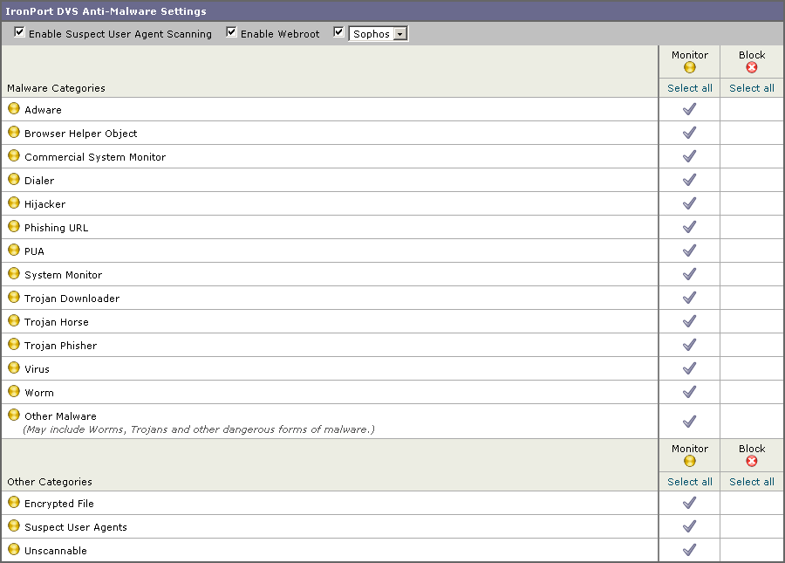Click the PUA category label
This screenshot has height=563, width=785.
coord(34,251)
